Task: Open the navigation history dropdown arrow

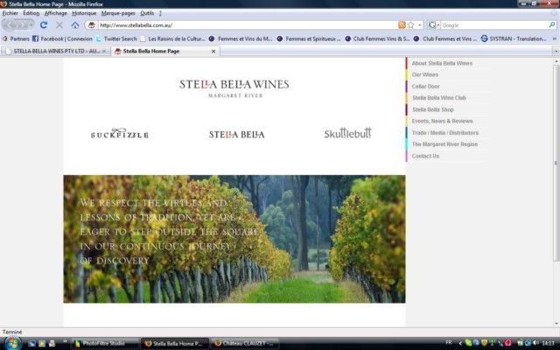Action: pos(31,25)
